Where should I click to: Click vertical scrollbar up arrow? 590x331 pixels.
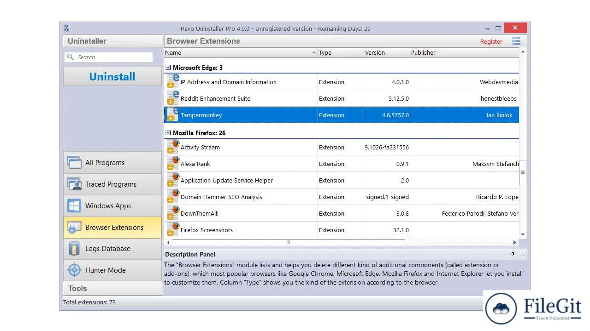coord(523,51)
